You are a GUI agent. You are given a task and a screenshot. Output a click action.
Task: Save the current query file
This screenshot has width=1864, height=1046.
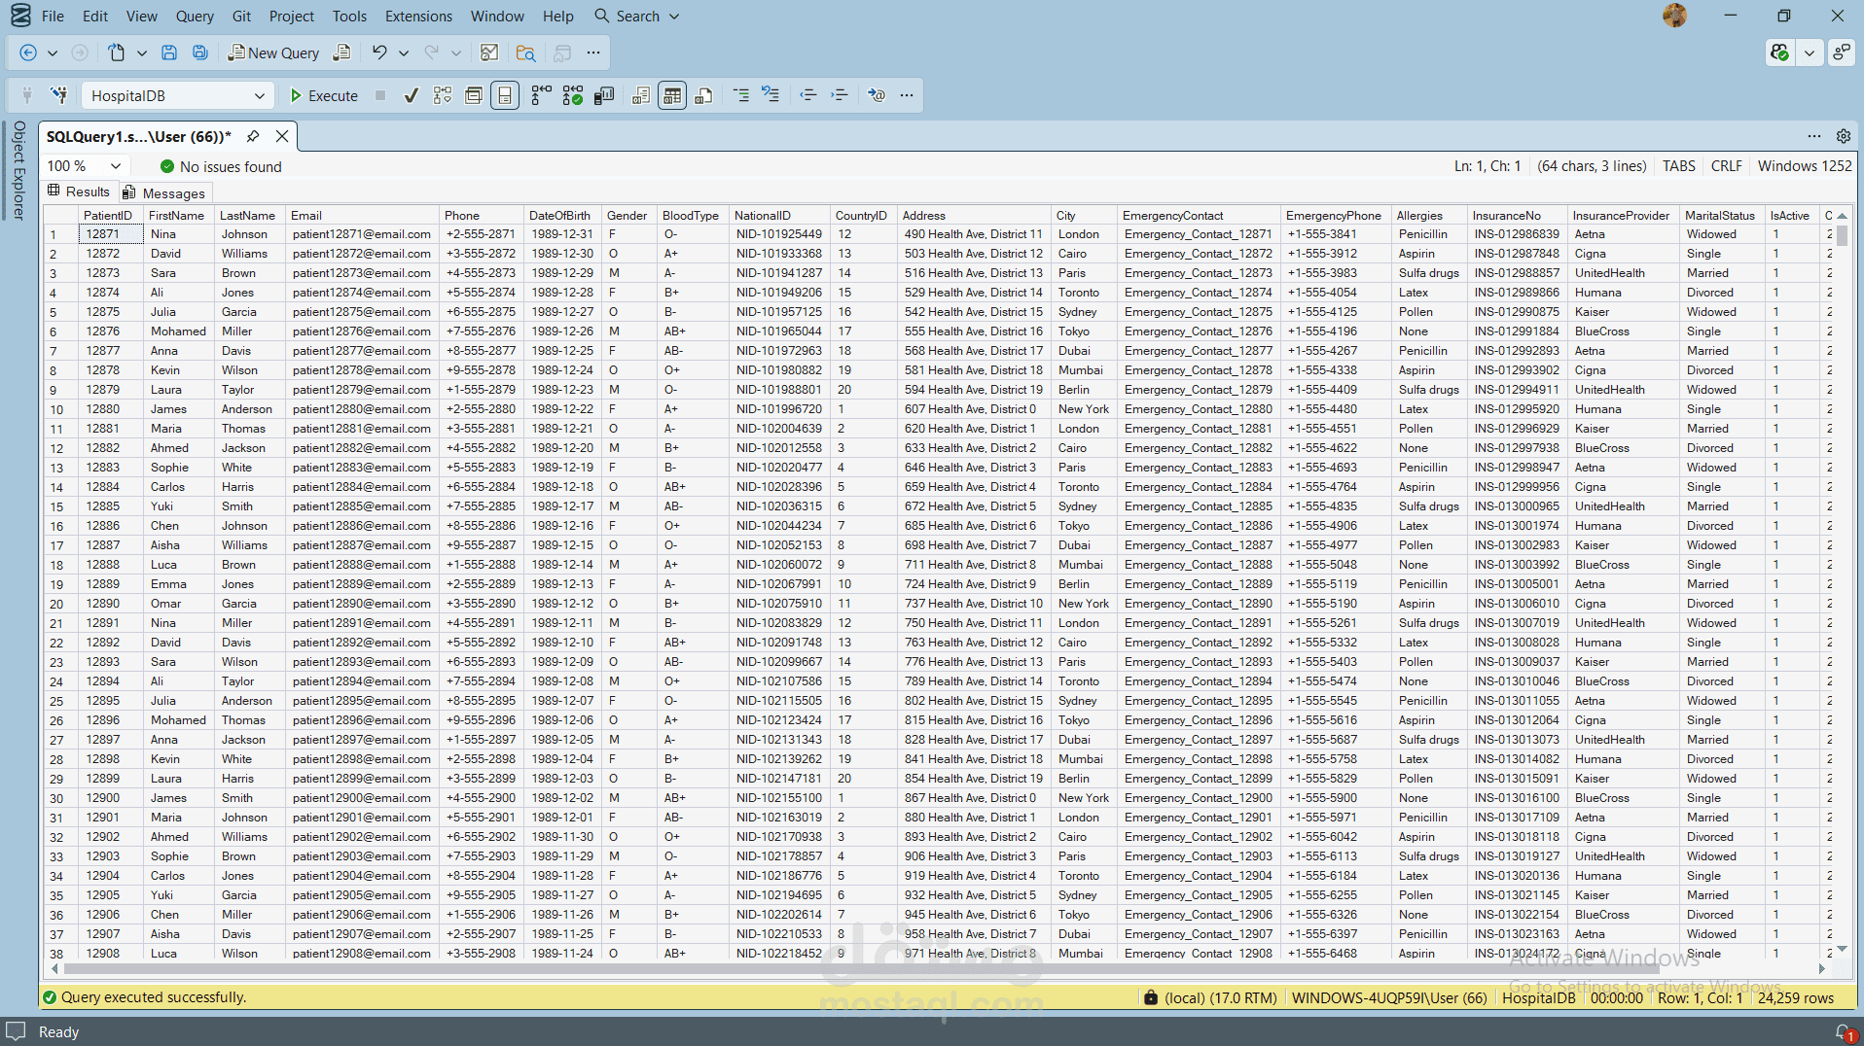pyautogui.click(x=169, y=52)
